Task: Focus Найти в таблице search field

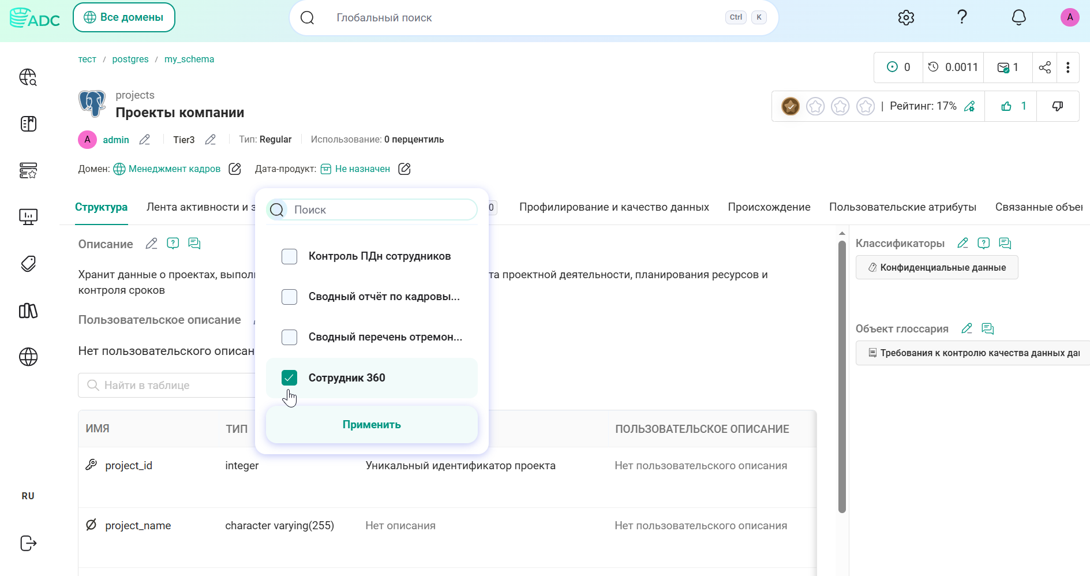Action: click(x=167, y=385)
